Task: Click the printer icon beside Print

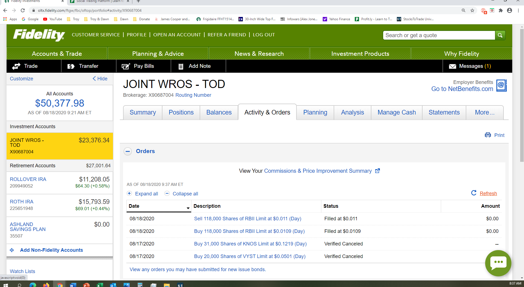Action: coord(488,135)
